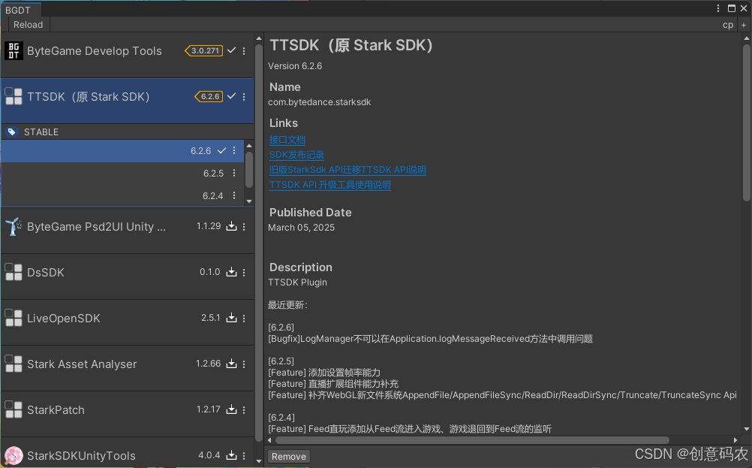Download LiveOpenSDK version 2.5.1
This screenshot has width=752, height=468.
click(232, 318)
